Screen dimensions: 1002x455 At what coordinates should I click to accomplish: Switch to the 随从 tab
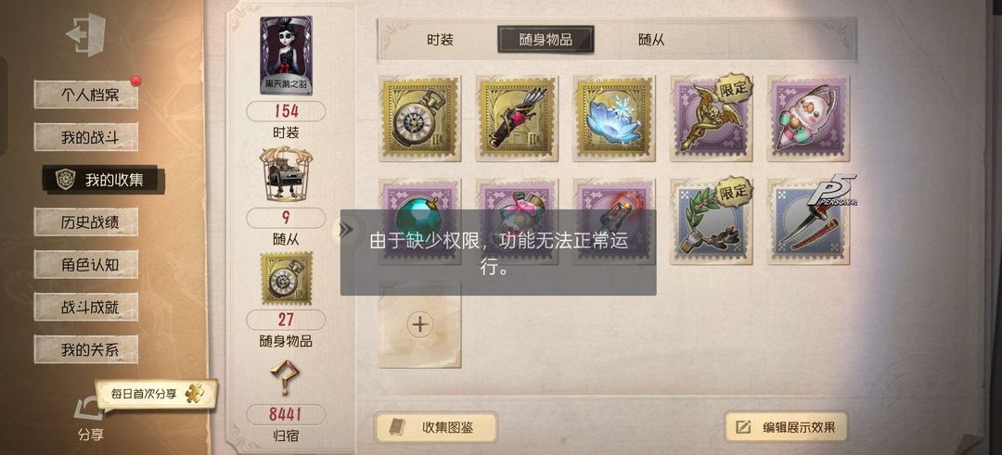(651, 40)
